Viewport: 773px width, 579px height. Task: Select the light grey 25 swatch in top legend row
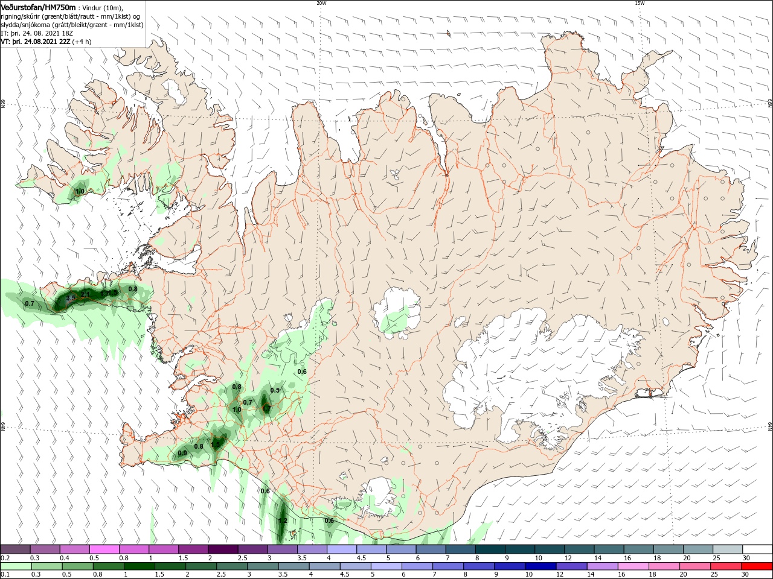pyautogui.click(x=727, y=549)
